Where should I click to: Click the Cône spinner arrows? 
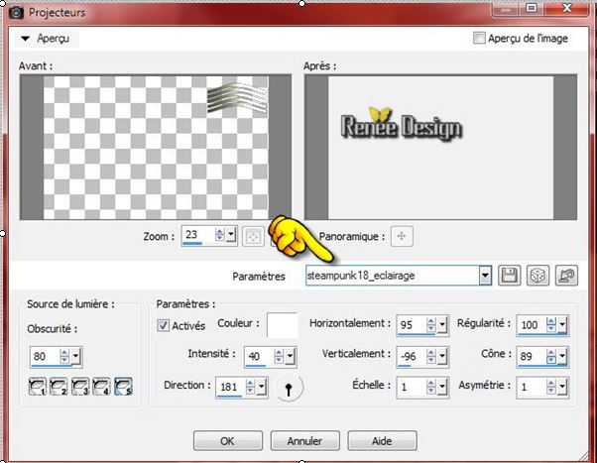(x=551, y=356)
